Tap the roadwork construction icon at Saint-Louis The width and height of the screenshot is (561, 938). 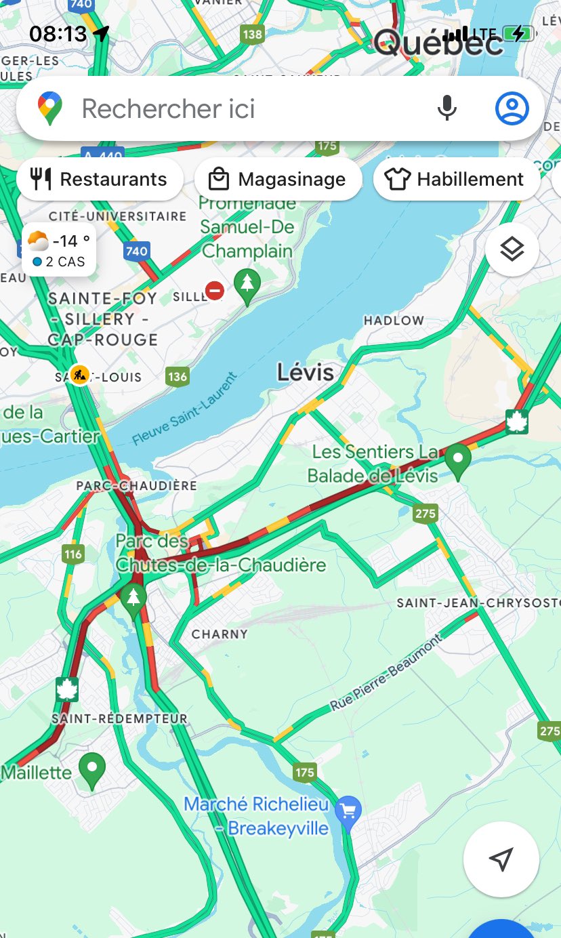[80, 374]
